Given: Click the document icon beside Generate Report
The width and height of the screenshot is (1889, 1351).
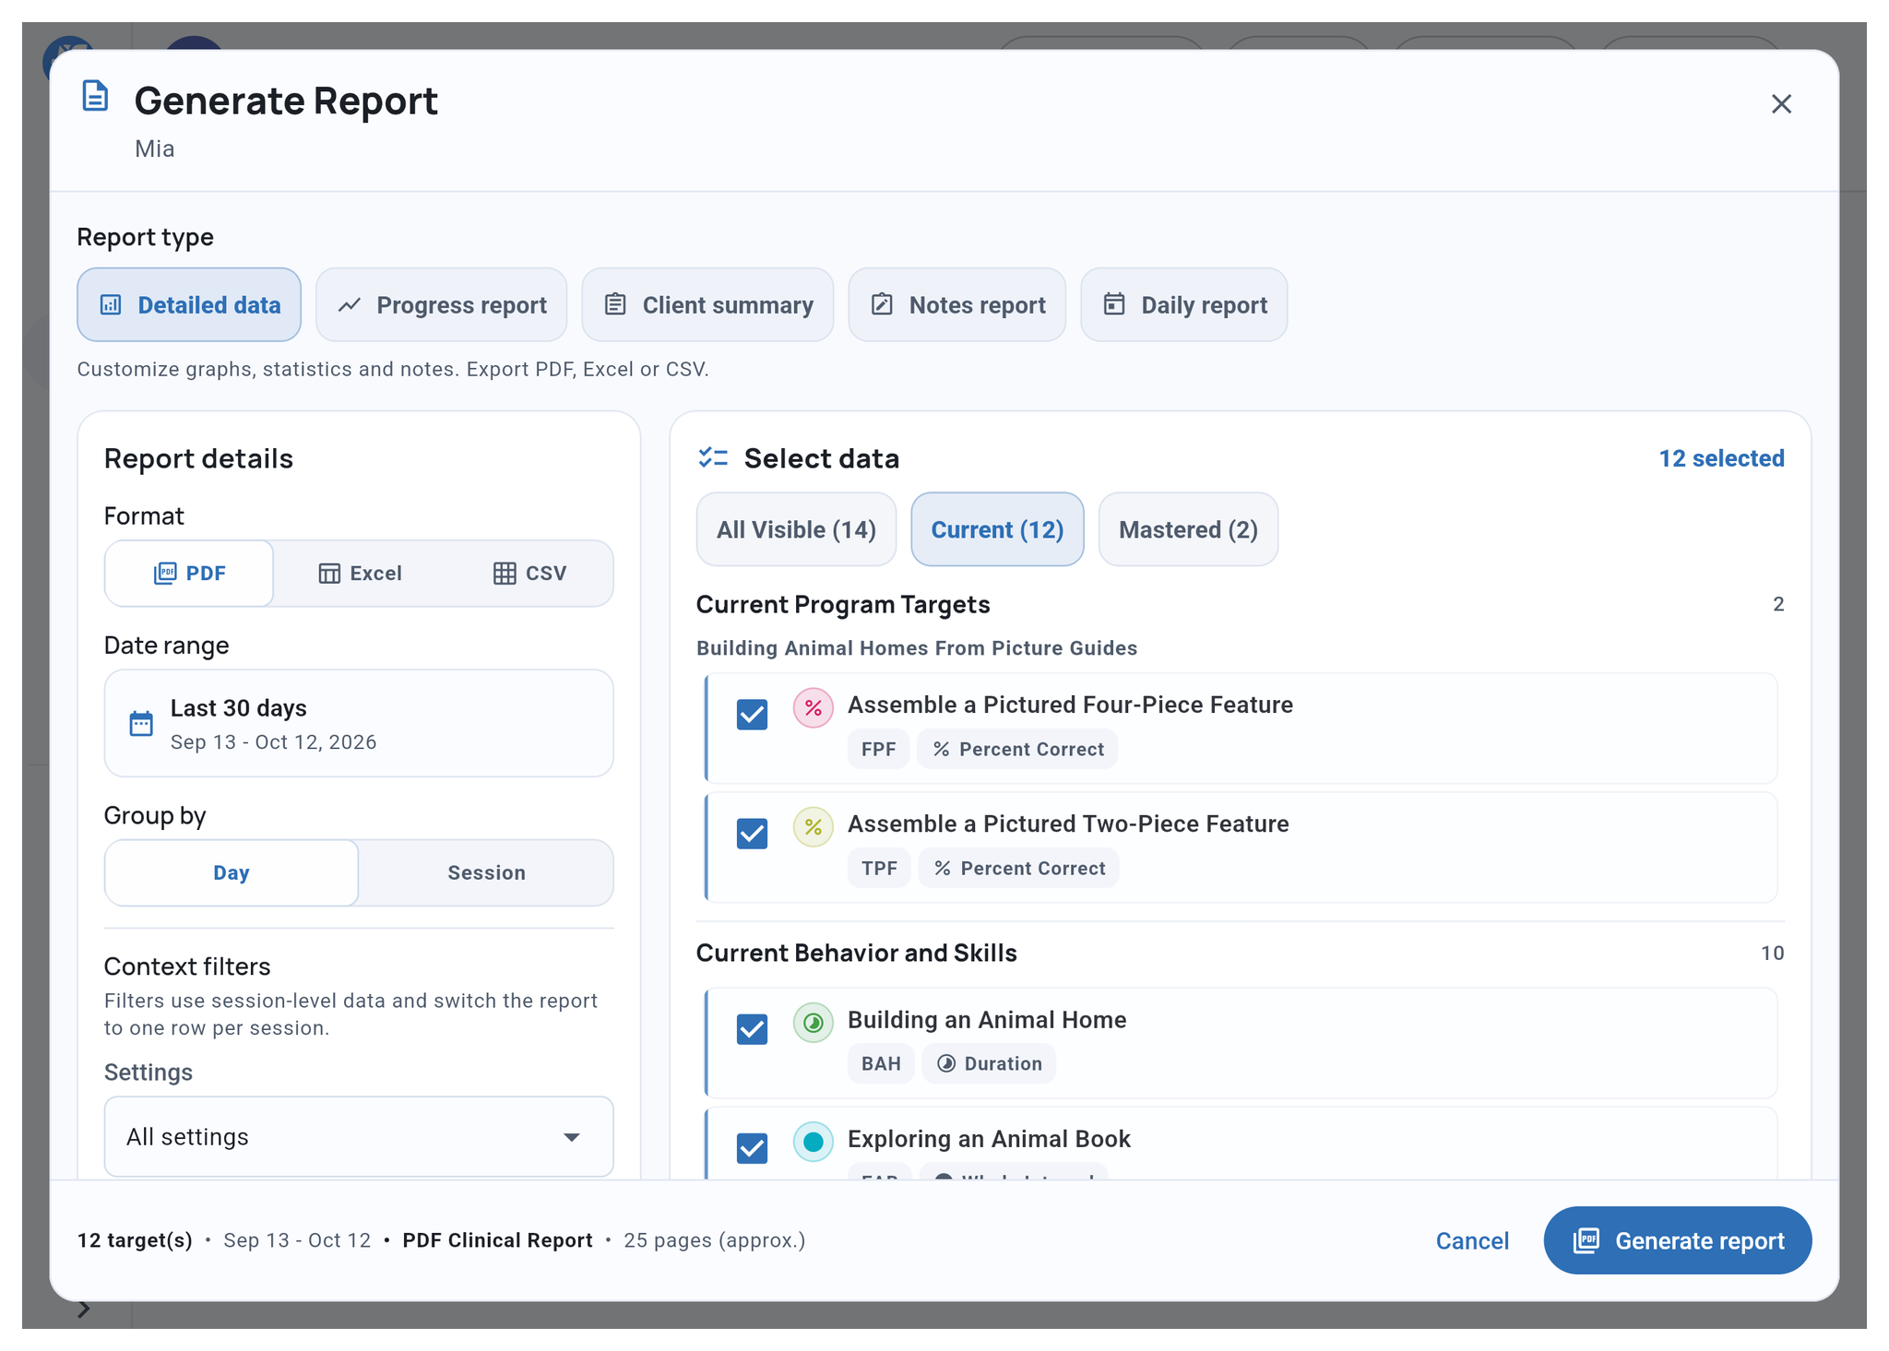Looking at the screenshot, I should click(95, 96).
